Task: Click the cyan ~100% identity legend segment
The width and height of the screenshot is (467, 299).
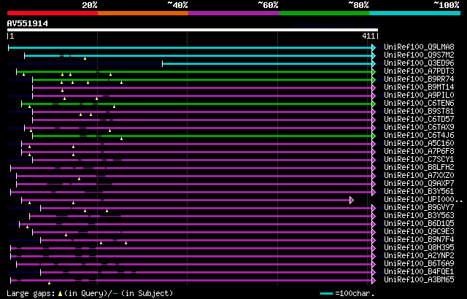Action: click(415, 13)
